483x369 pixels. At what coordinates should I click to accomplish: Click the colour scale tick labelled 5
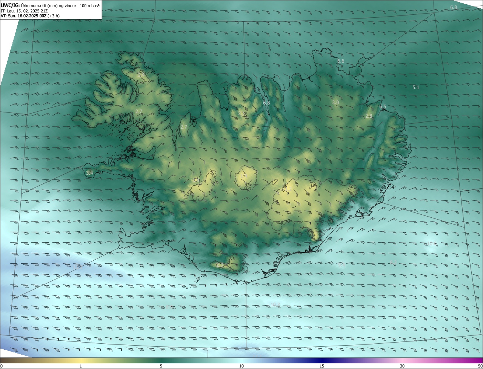pos(161,366)
